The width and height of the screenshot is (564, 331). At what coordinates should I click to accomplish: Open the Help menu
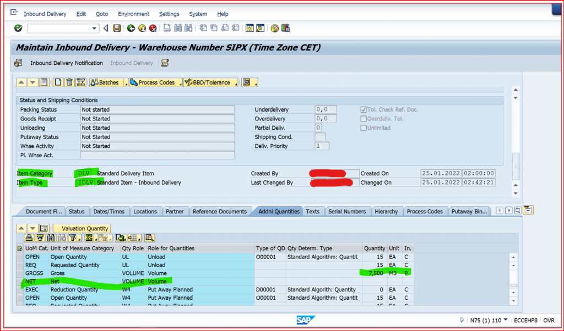[223, 14]
